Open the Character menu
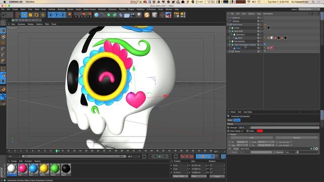 click(112, 10)
